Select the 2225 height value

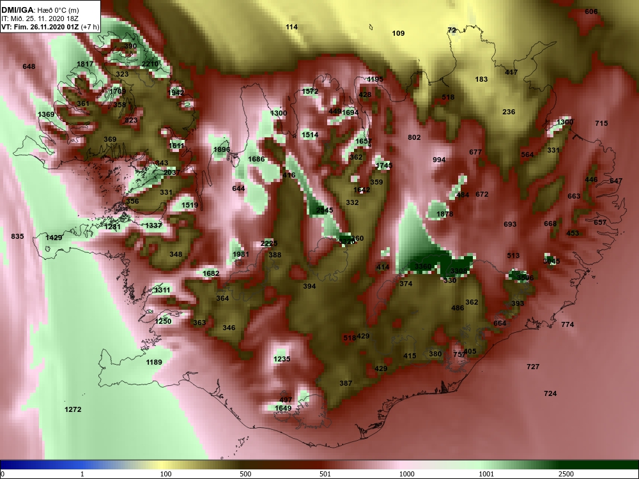point(269,243)
